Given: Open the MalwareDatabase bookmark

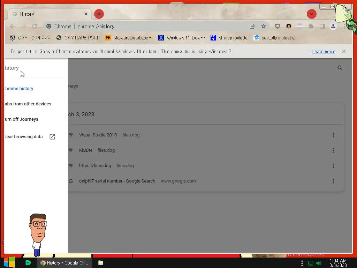Looking at the screenshot, I should click(x=129, y=38).
